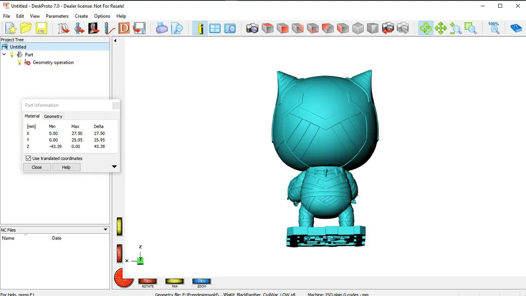Click the Print icon

tap(162, 29)
